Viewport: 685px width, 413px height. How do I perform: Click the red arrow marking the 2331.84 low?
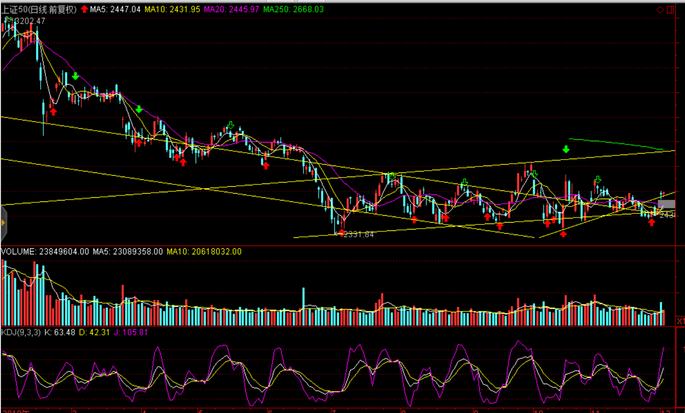tap(341, 232)
